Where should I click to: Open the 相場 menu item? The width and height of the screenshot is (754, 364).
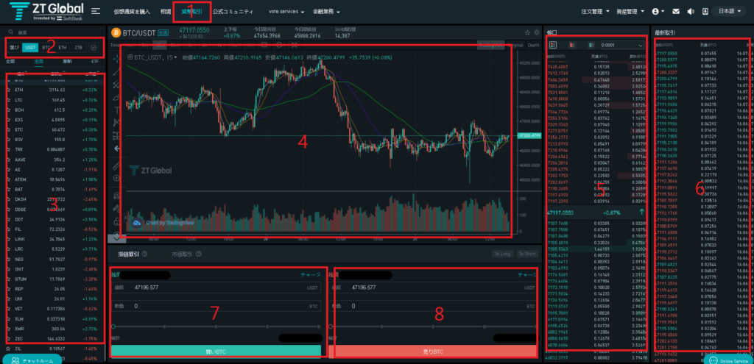click(x=166, y=11)
